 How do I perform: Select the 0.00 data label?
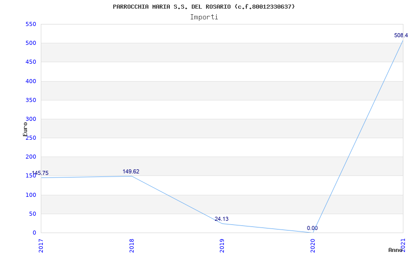pos(312,228)
